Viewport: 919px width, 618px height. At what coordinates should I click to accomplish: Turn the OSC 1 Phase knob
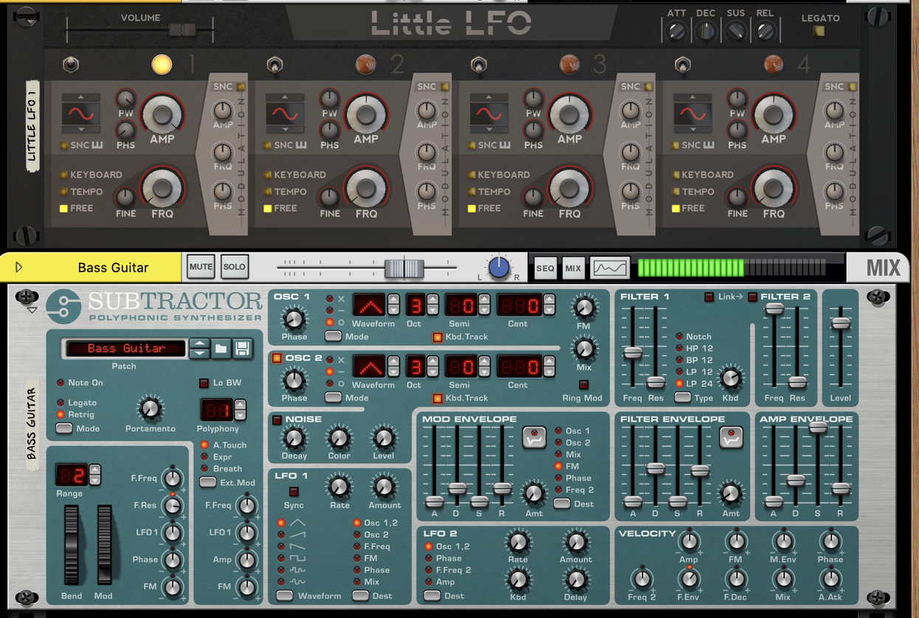294,319
